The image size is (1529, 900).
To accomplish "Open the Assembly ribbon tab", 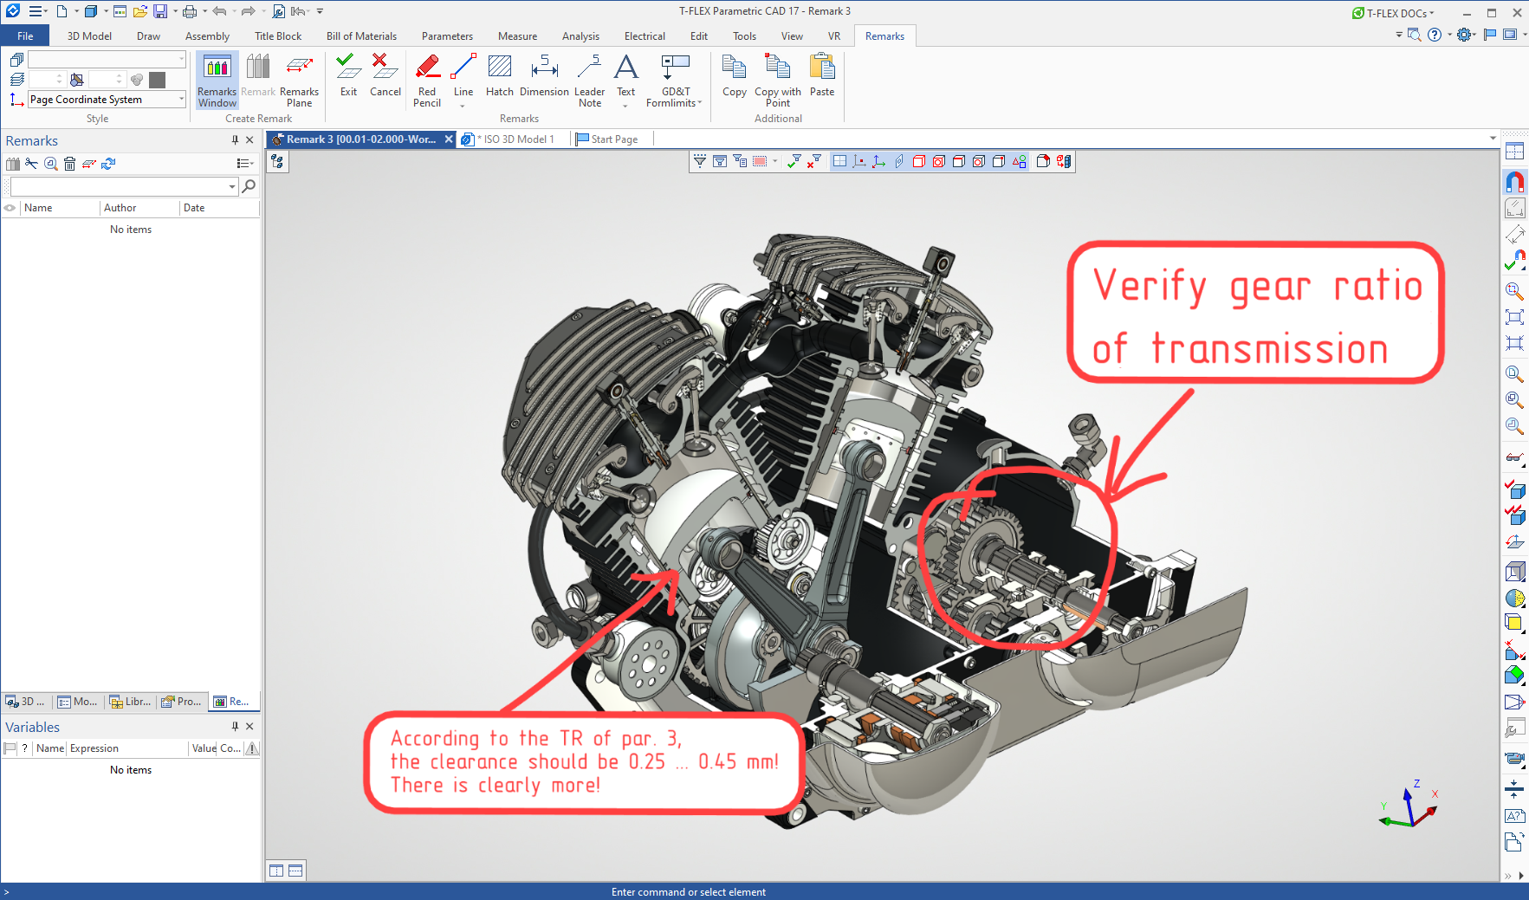I will tap(207, 36).
